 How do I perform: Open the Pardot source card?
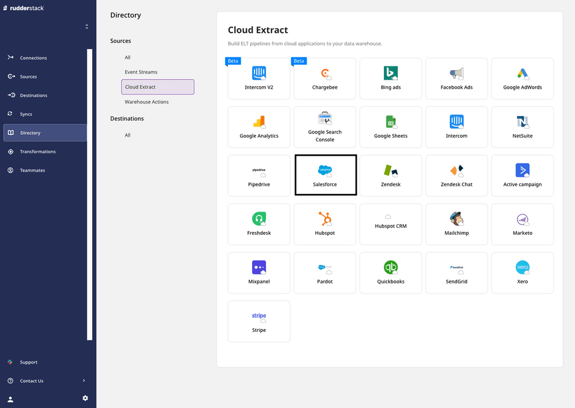click(325, 273)
